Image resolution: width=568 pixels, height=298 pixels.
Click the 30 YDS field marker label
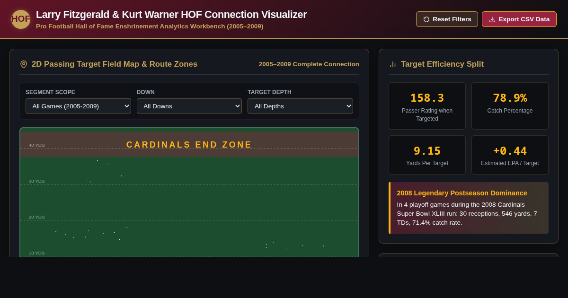pyautogui.click(x=36, y=181)
